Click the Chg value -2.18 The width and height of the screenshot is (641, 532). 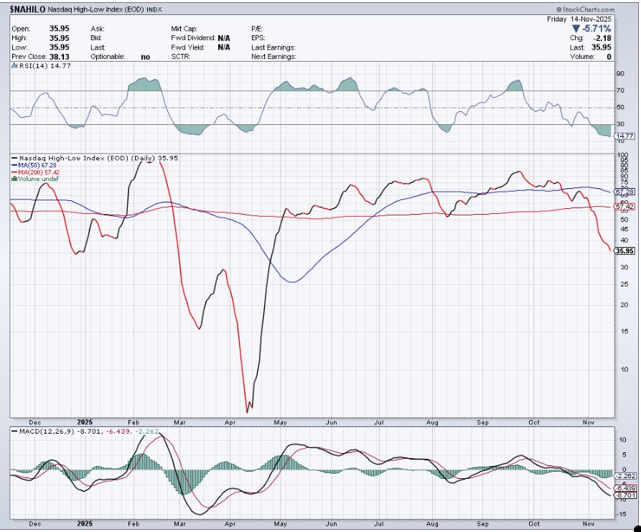click(x=602, y=38)
